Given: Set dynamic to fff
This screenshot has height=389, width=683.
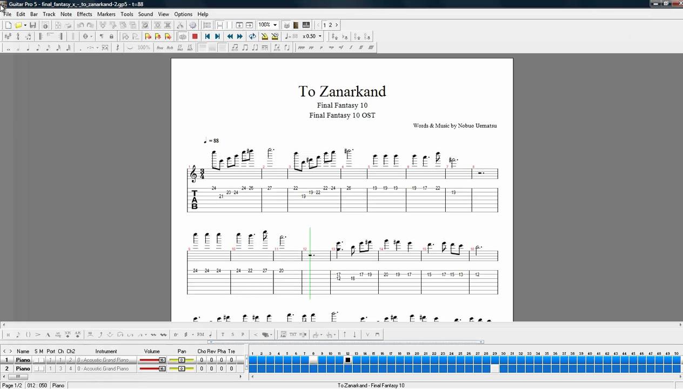Looking at the screenshot, I should coord(371,48).
